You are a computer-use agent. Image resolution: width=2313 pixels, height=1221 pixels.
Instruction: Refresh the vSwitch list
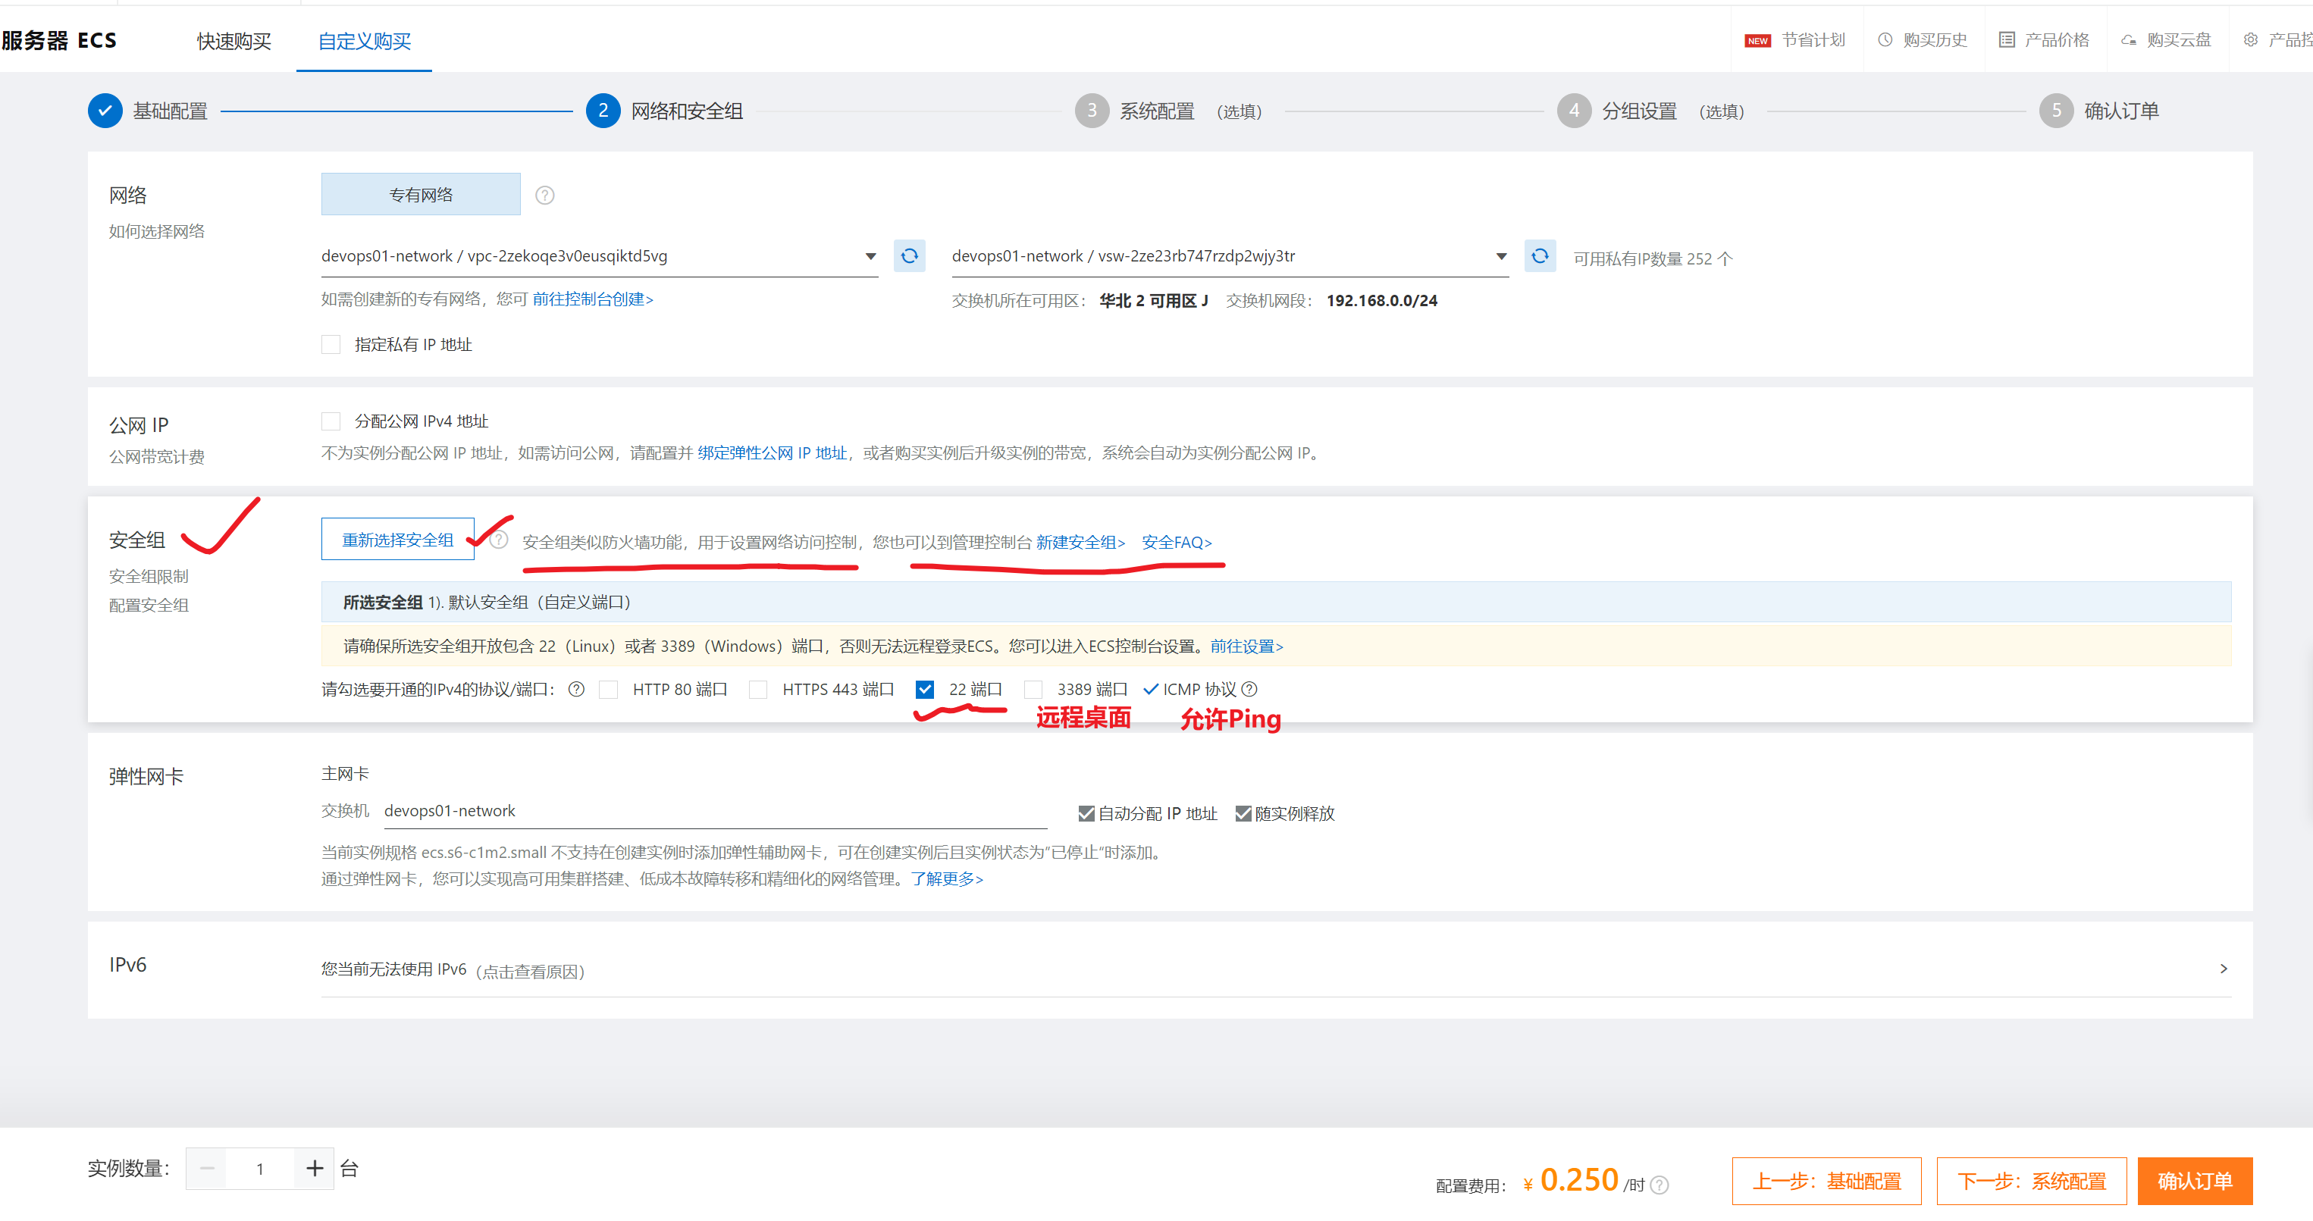(x=1539, y=257)
